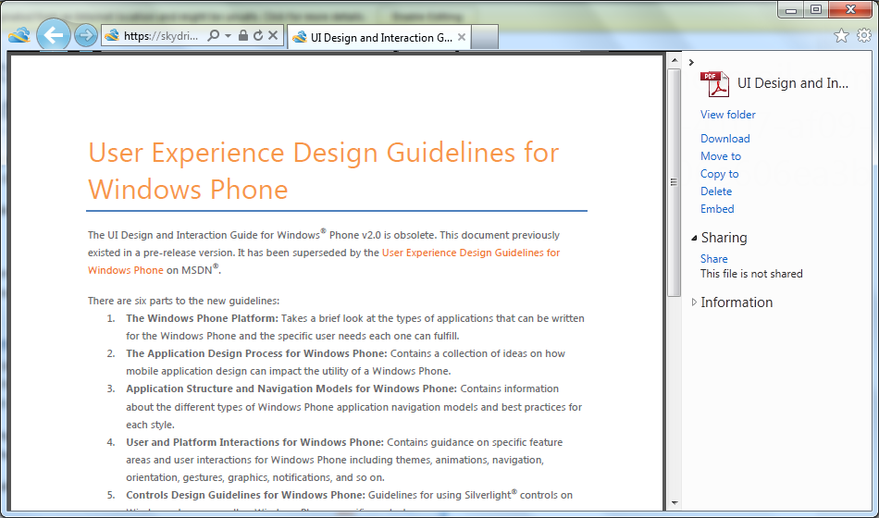879x518 pixels.
Task: Expand the Information section
Action: point(695,302)
